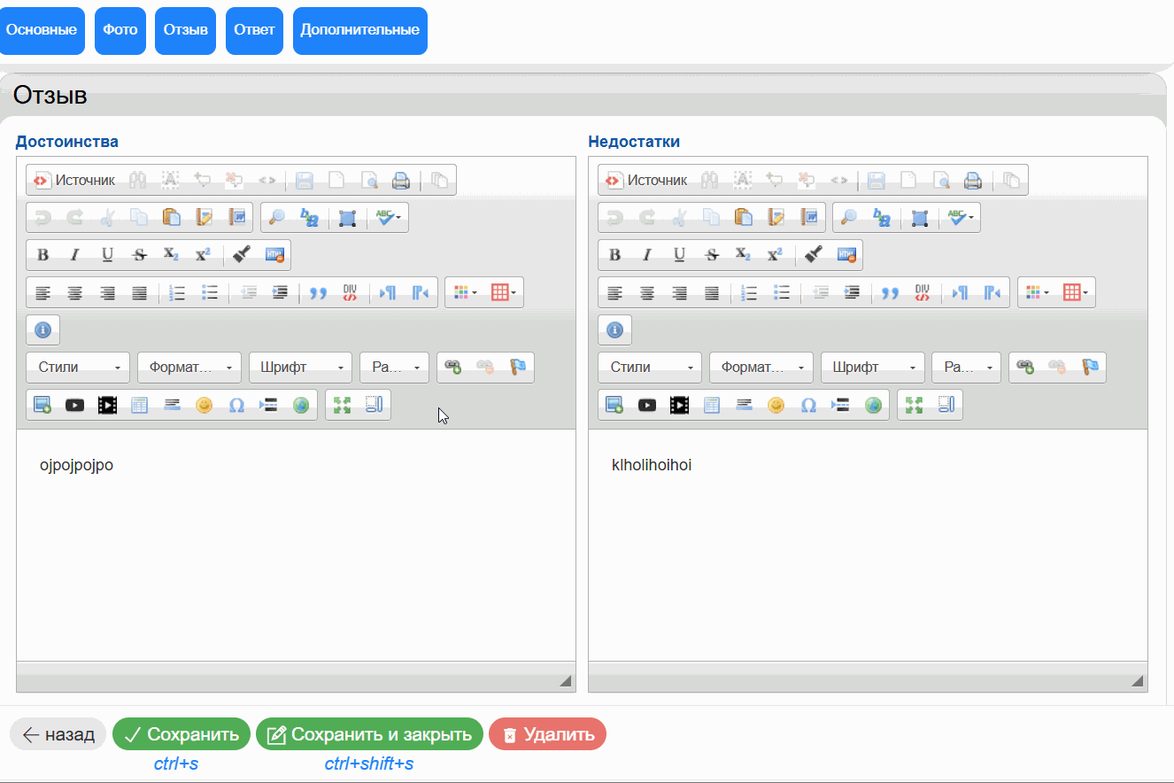Expand Формат dropdown in Достоинства editor
The width and height of the screenshot is (1174, 783).
pyautogui.click(x=189, y=368)
